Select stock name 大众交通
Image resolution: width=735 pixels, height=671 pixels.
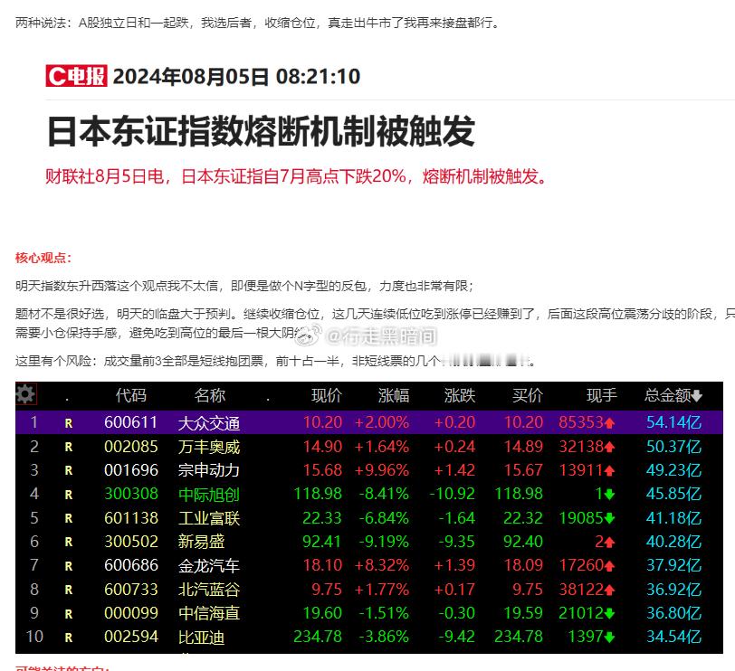coord(209,423)
